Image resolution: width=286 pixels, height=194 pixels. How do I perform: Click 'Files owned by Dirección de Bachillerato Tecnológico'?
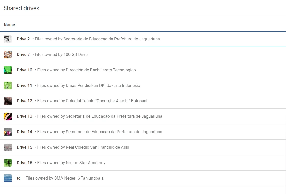[x=87, y=70]
